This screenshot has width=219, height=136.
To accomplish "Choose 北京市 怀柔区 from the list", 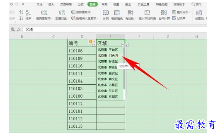I will (x=108, y=61).
